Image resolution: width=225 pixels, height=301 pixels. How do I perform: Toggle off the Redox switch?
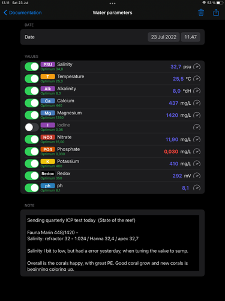point(32,176)
